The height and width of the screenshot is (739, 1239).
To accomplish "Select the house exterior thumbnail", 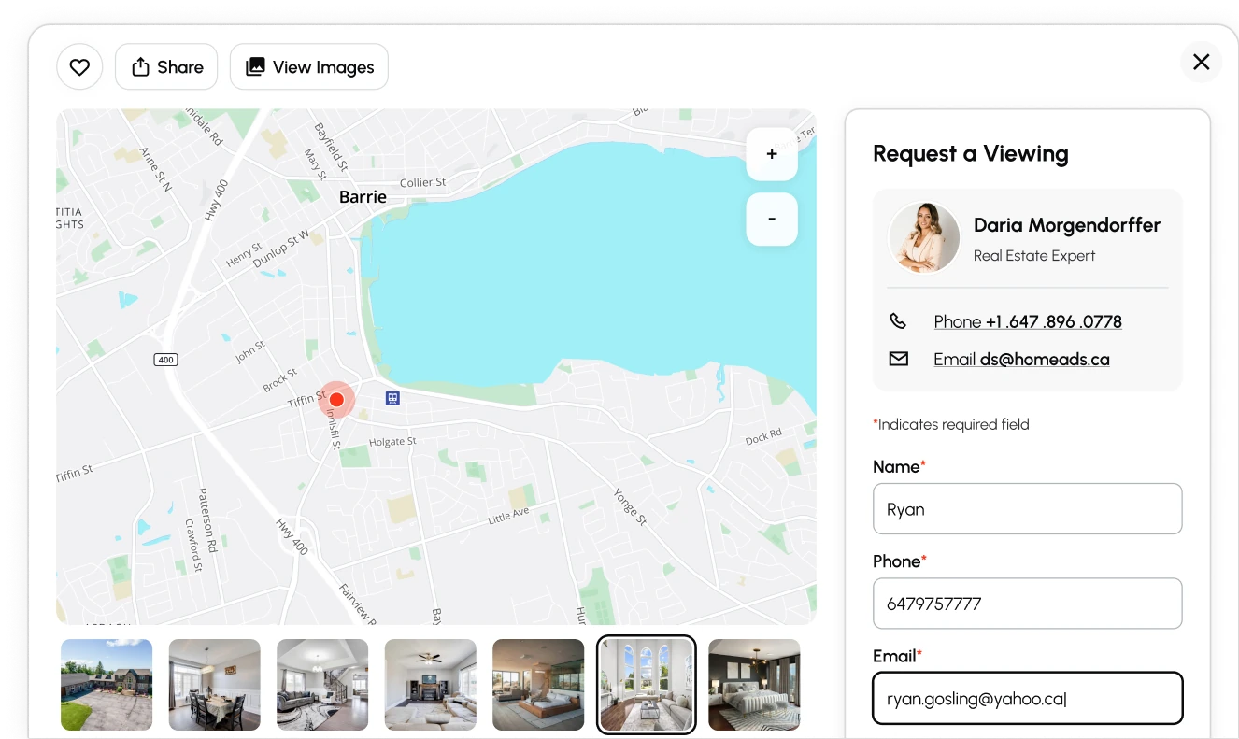I will 107,685.
